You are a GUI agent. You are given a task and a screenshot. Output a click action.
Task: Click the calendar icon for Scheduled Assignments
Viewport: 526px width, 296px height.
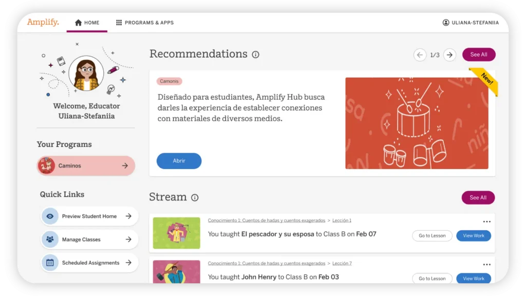coord(50,263)
